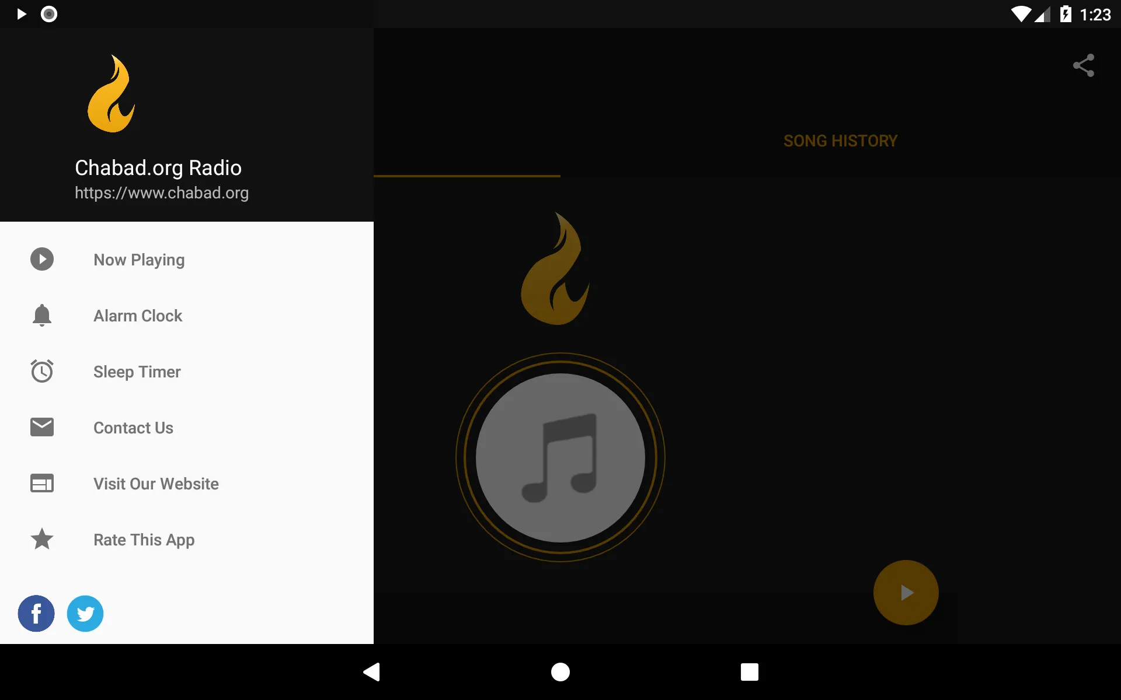Toggle notification bell for Alarm Clock
Viewport: 1121px width, 700px height.
[x=42, y=316]
